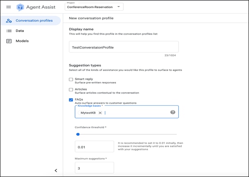Click the Models icon in sidebar
This screenshot has height=177, width=249.
pos(9,41)
